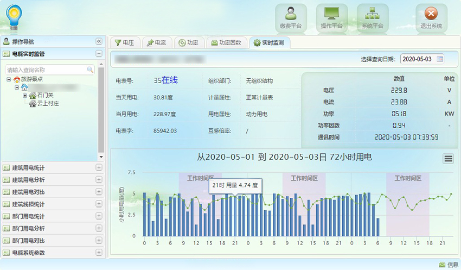Click the 信息 mail icon
461x270 pixels.
(442, 265)
